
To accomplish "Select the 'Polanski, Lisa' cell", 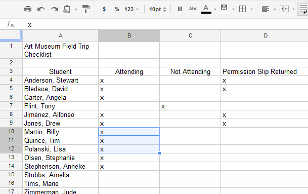I will tap(61, 149).
